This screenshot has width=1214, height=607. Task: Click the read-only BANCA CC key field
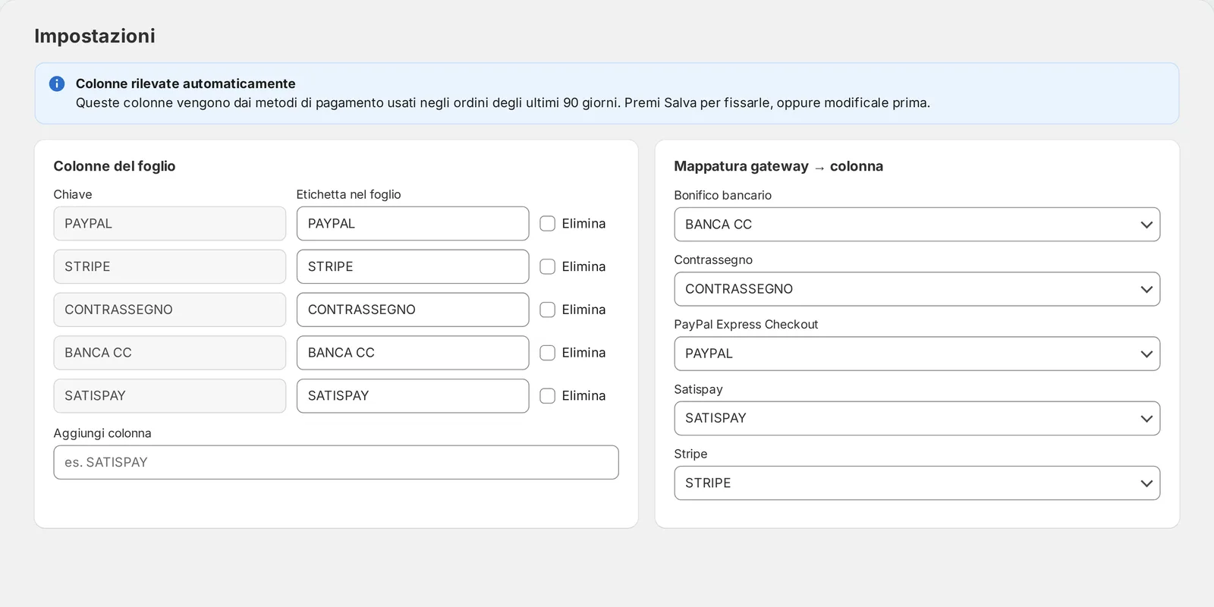(x=170, y=353)
